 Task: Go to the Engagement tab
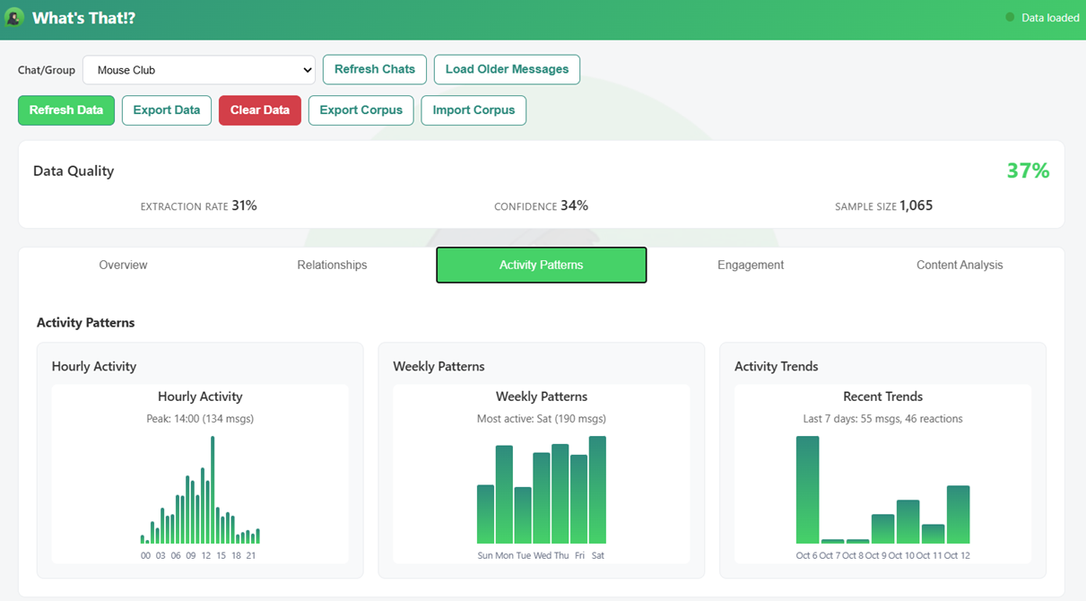(751, 266)
